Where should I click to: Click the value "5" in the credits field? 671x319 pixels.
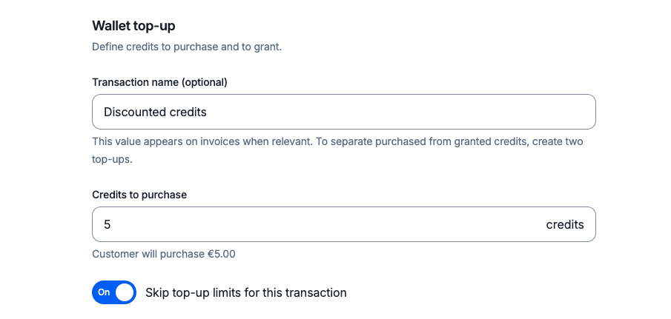coord(108,224)
